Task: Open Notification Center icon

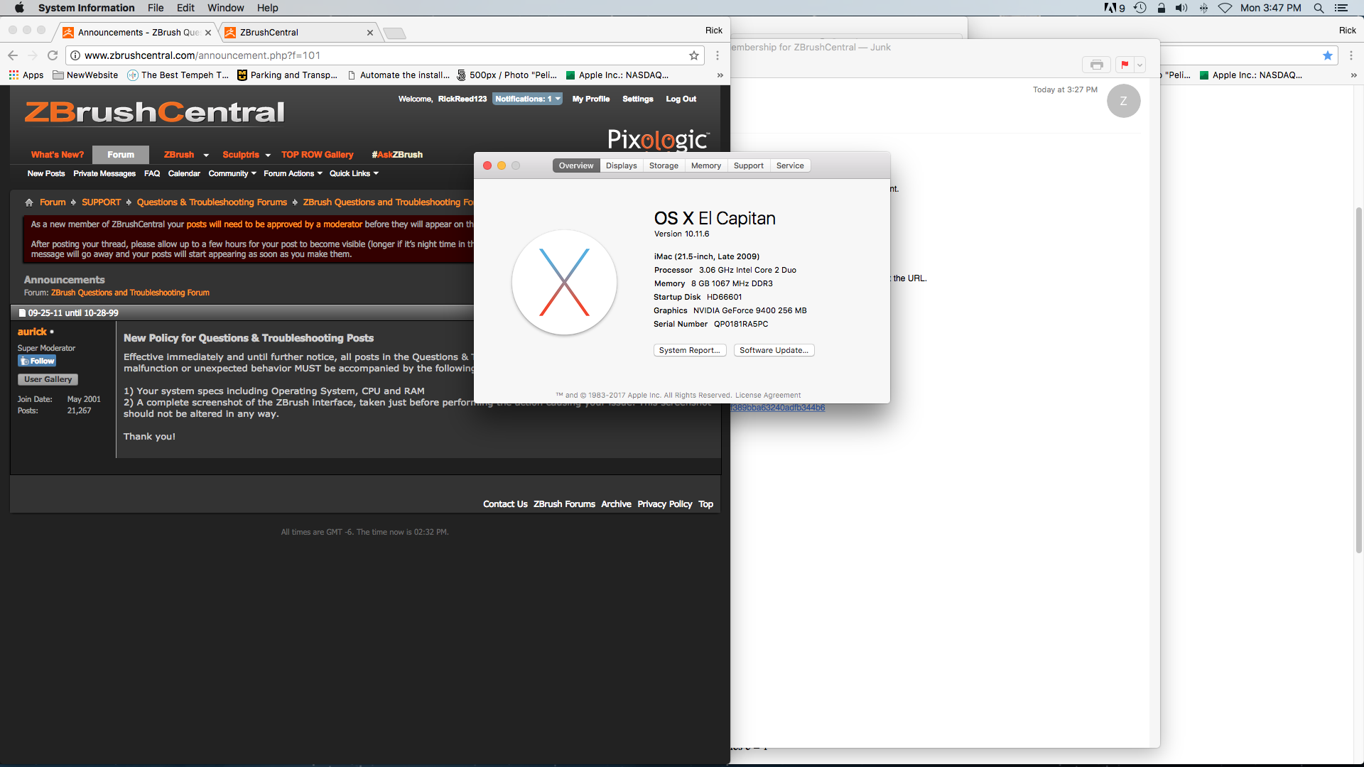Action: (1341, 8)
